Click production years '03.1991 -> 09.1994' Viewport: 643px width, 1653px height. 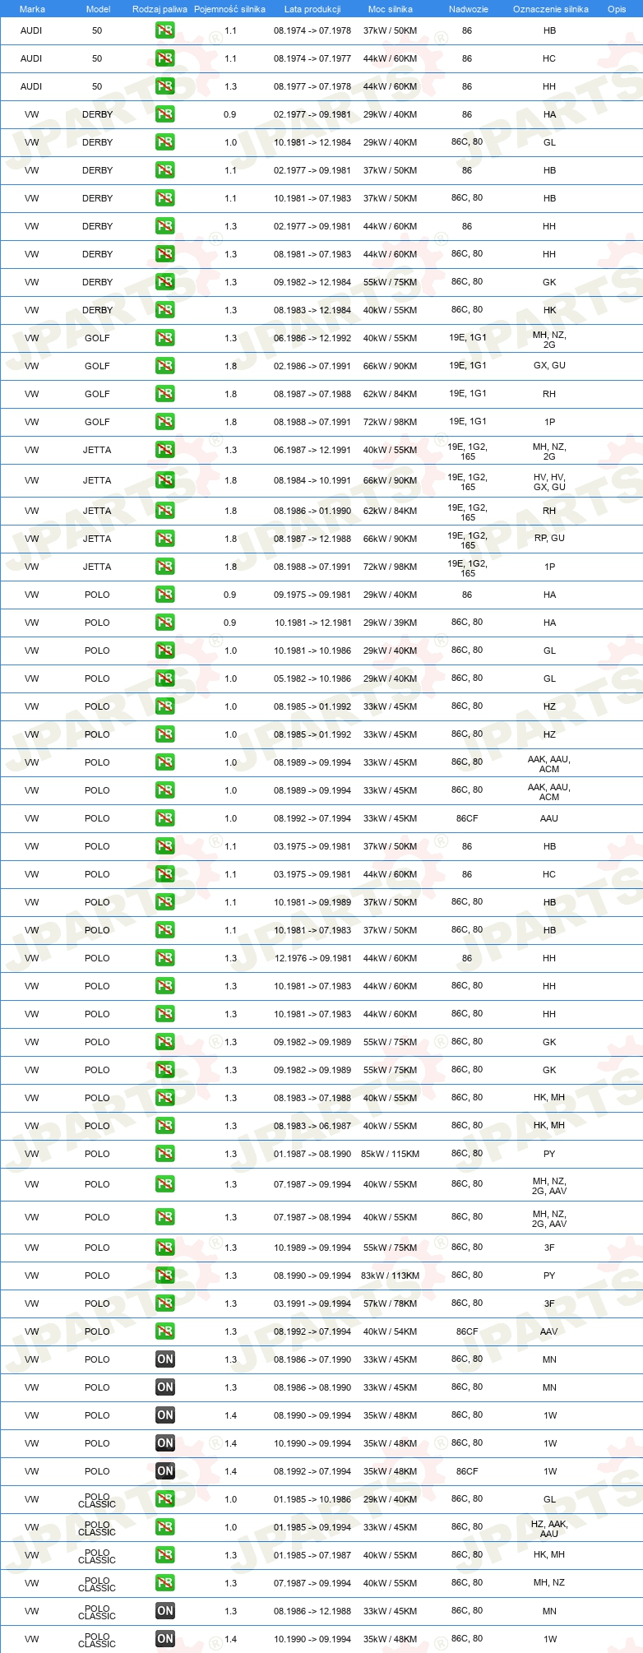point(312,1303)
